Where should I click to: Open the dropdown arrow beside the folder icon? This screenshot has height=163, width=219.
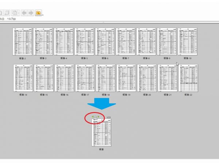tap(43, 15)
